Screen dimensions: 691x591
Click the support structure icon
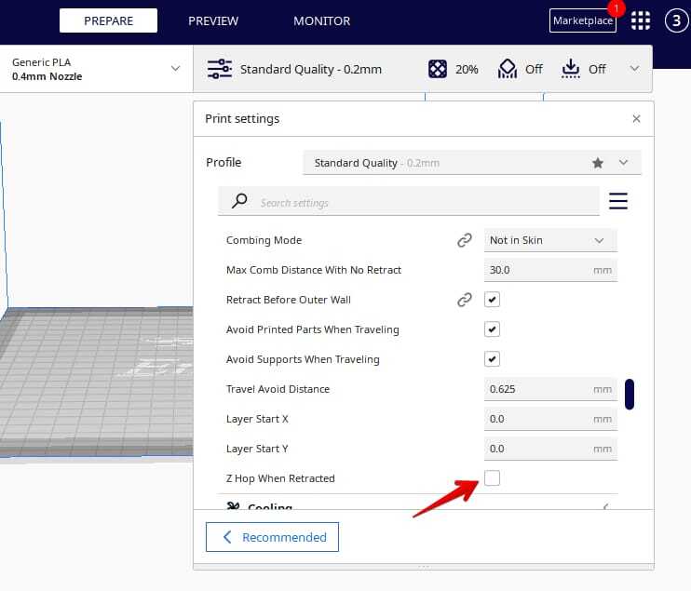point(508,69)
